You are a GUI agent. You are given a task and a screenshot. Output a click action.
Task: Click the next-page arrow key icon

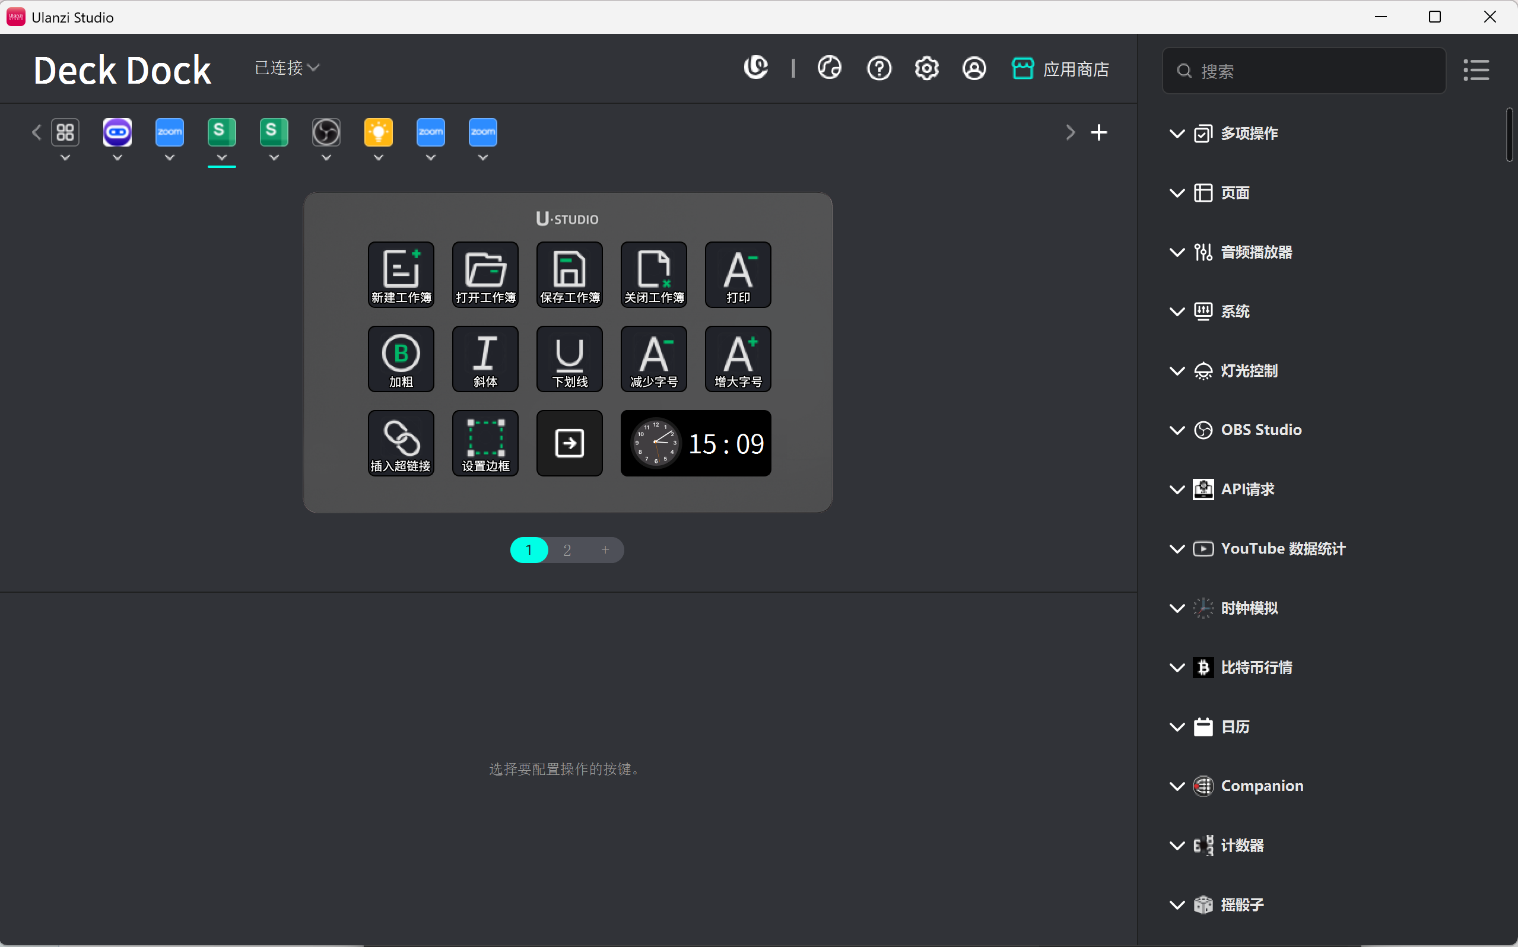(x=569, y=443)
